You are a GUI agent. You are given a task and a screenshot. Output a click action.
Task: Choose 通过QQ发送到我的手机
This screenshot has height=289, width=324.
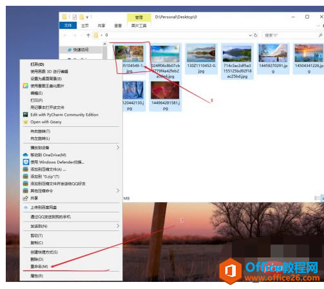pos(50,217)
